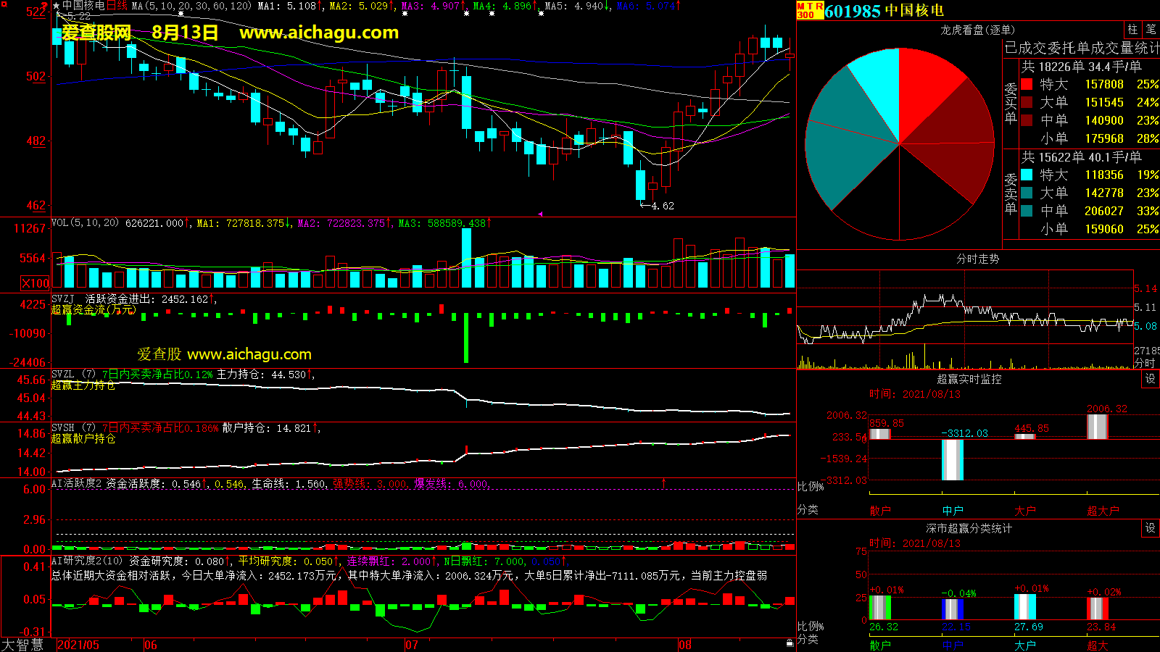Select the 日线 period label
Viewport: 1160px width, 652px height.
(x=117, y=6)
